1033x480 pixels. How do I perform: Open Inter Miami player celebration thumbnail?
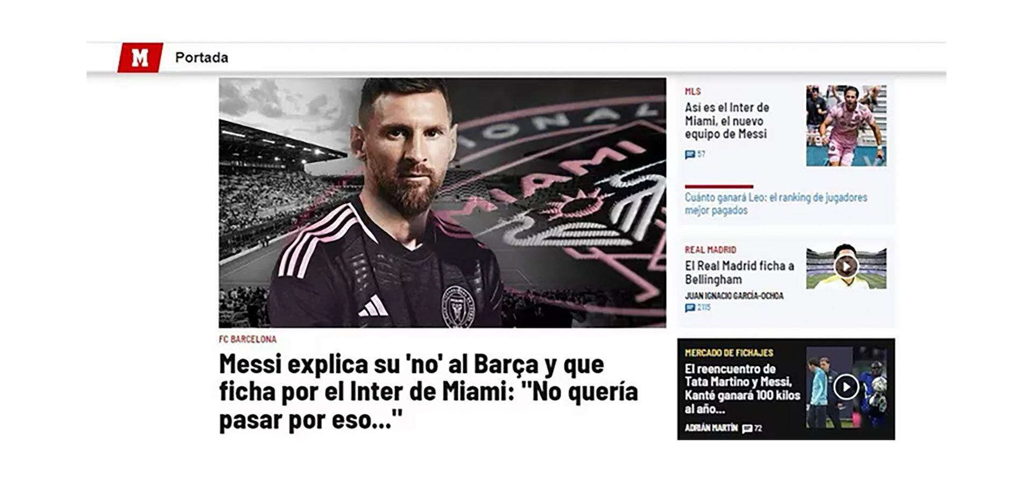pos(846,125)
